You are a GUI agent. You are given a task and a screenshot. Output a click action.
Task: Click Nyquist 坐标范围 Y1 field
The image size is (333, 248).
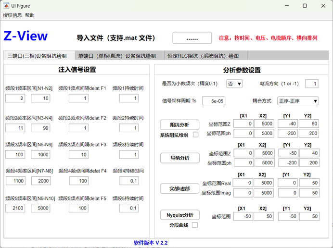(x=288, y=216)
